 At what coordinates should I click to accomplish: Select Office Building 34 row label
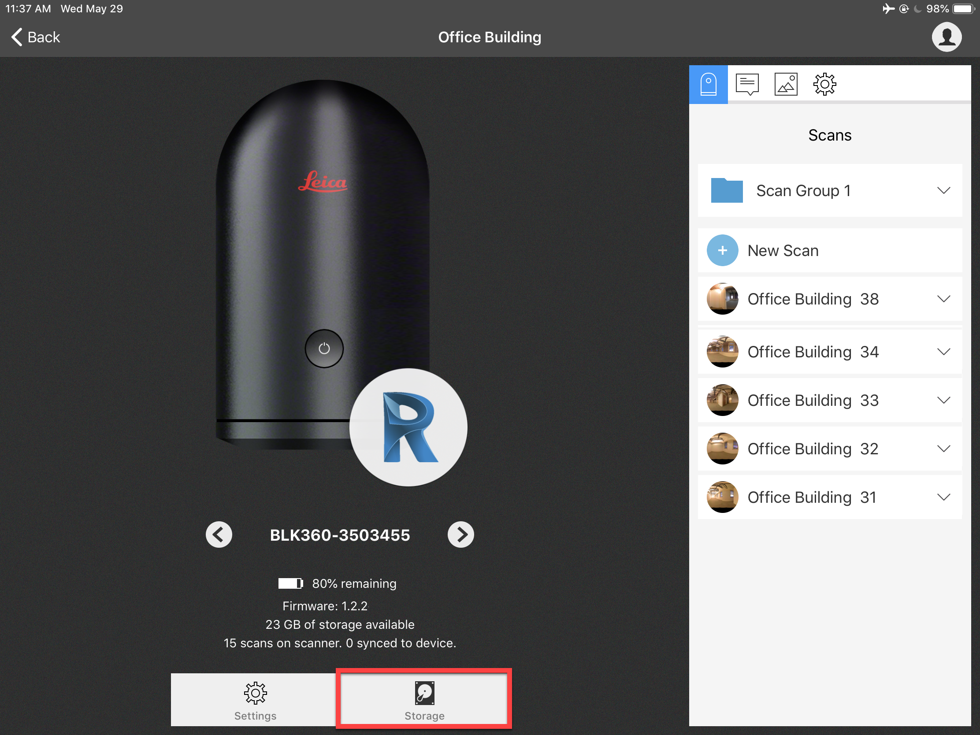point(813,352)
